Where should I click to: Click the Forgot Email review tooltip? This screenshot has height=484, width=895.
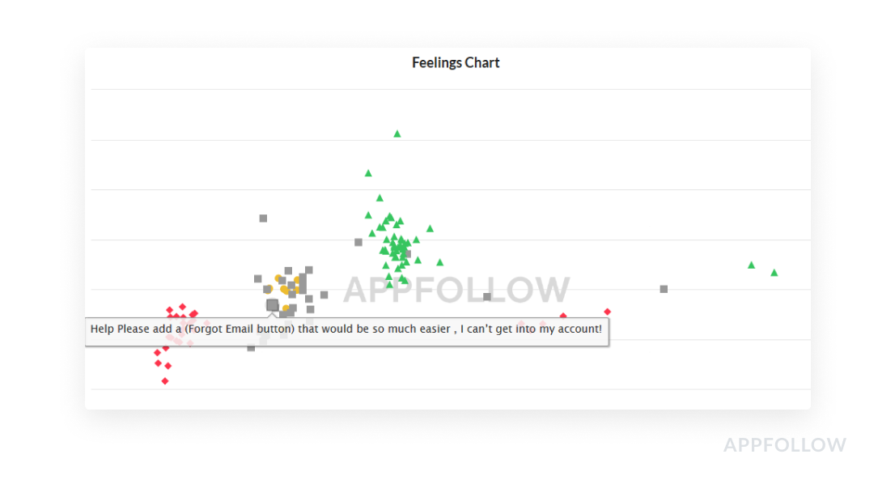pyautogui.click(x=346, y=329)
